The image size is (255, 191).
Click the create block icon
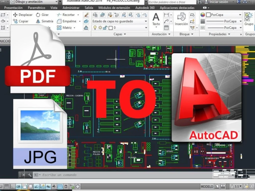tap(192, 15)
